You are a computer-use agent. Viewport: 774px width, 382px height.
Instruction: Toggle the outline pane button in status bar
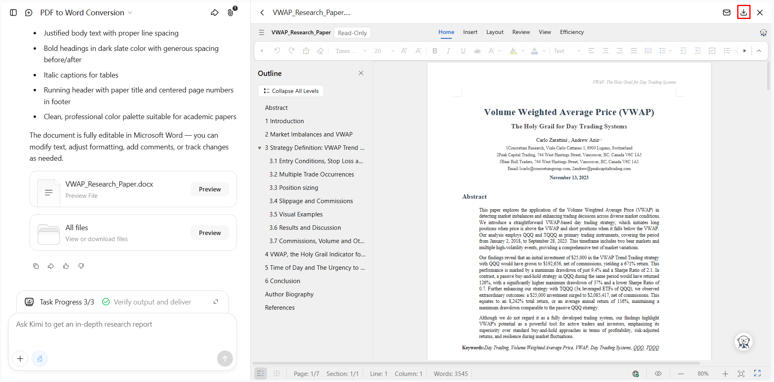[x=260, y=374]
